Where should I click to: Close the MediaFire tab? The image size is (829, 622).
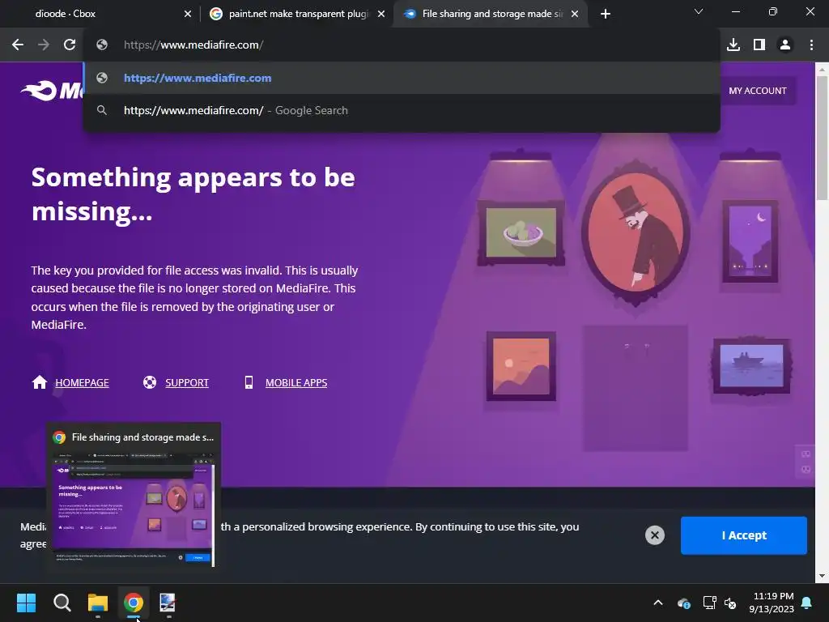(x=575, y=15)
